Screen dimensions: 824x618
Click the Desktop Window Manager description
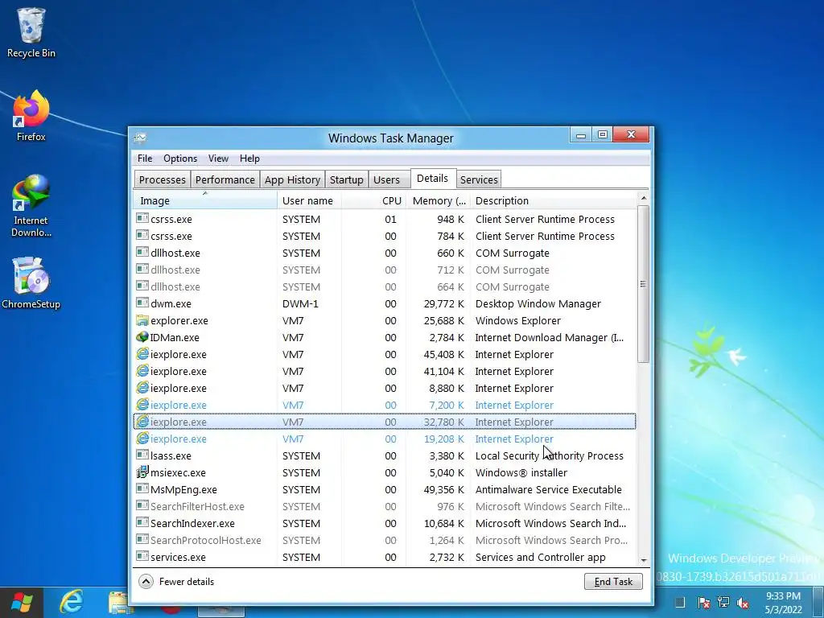pos(538,303)
